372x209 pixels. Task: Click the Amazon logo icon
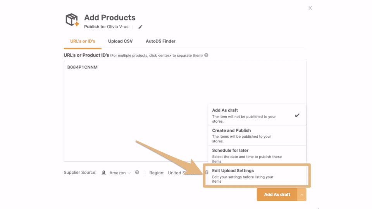pos(104,173)
